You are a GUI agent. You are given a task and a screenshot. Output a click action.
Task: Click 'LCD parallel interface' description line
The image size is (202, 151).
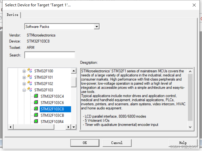[114, 116]
